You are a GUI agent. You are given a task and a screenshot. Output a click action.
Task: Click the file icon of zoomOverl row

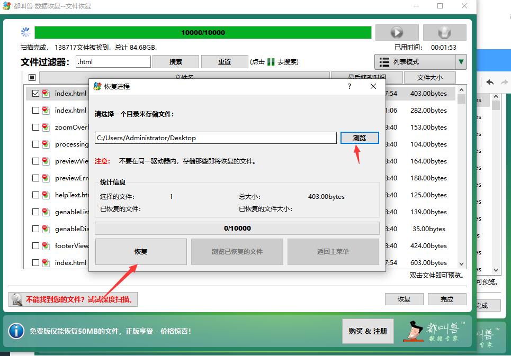tap(46, 127)
